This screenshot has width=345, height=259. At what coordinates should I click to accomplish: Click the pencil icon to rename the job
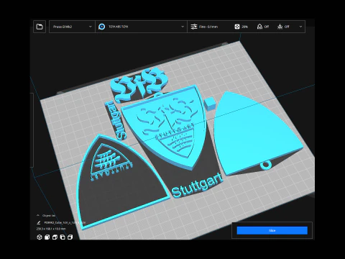(39, 222)
